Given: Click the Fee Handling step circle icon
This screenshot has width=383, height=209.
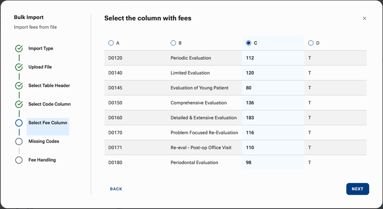Looking at the screenshot, I should [19, 160].
